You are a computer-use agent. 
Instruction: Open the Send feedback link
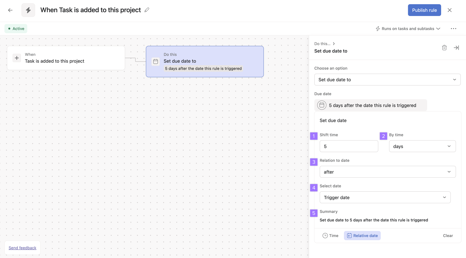point(22,248)
